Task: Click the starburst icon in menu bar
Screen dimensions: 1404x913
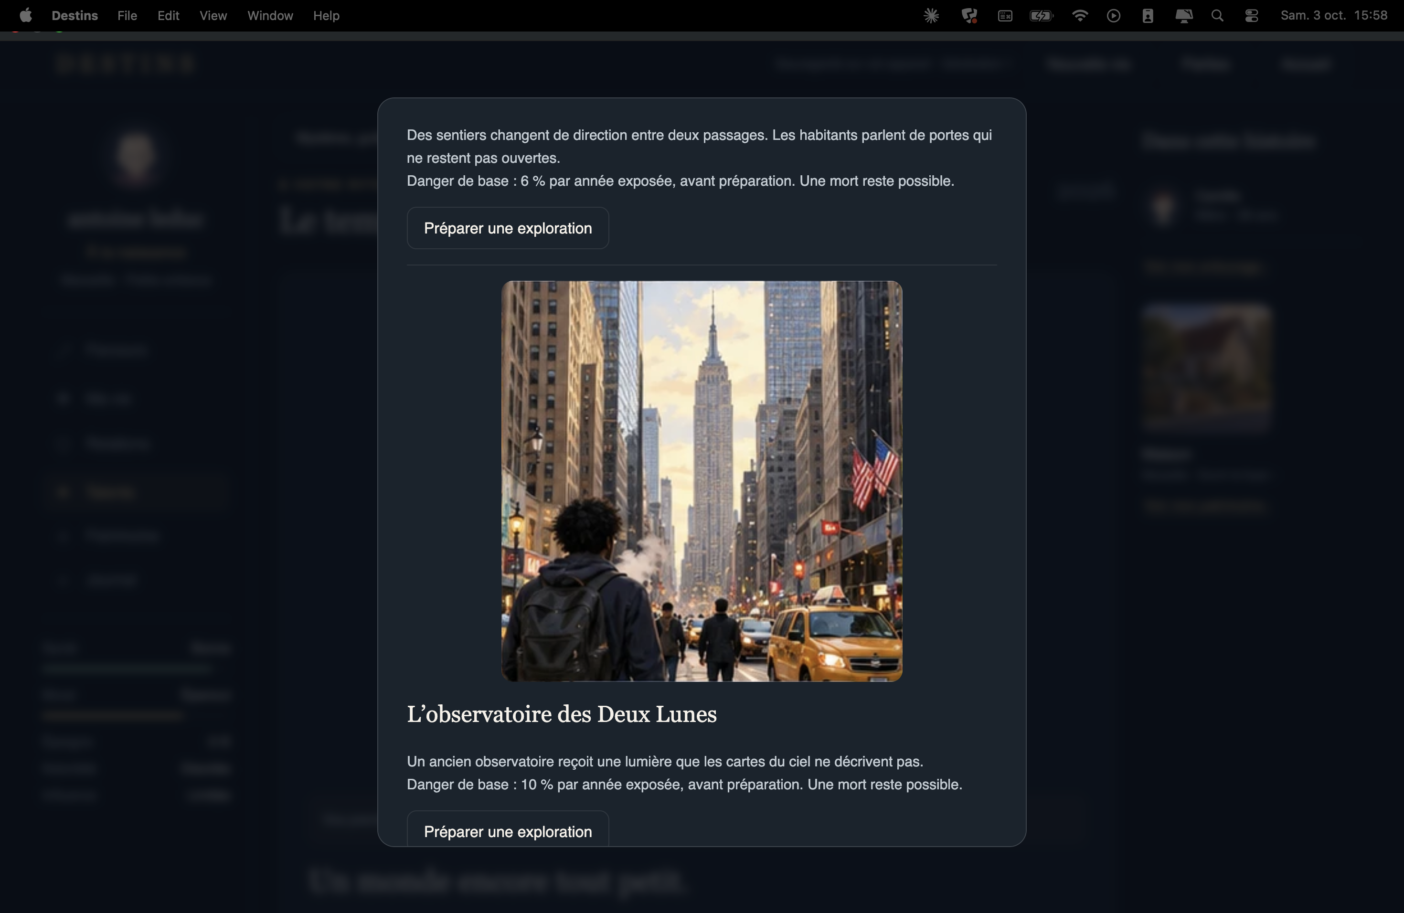Action: click(x=931, y=16)
